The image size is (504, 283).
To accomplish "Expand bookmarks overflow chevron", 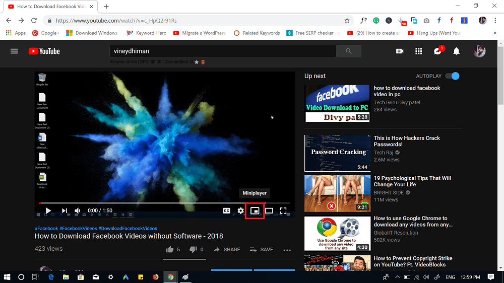I will (495, 33).
